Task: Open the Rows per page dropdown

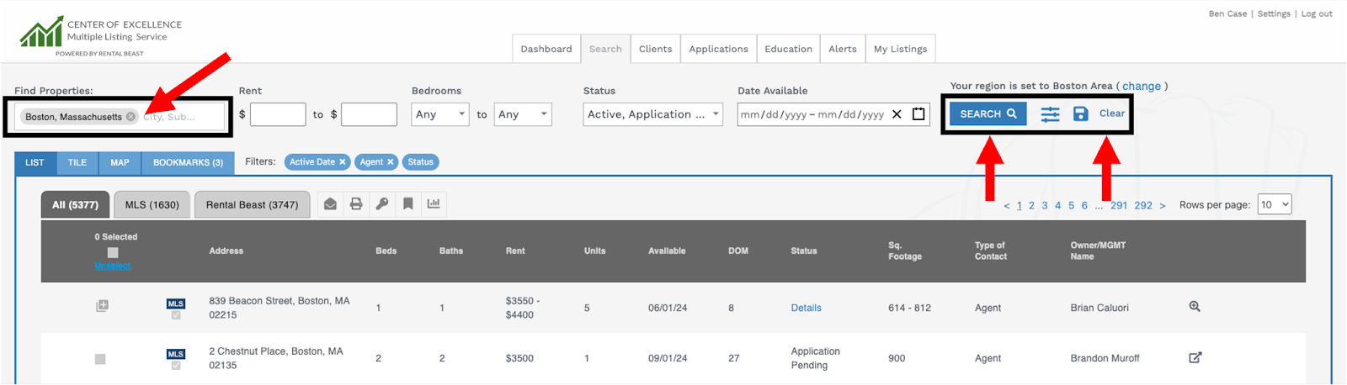Action: click(x=1274, y=204)
